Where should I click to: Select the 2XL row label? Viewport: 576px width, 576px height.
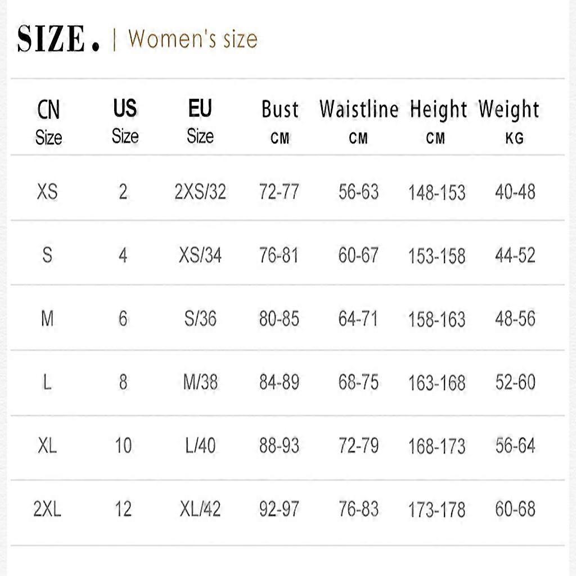tap(47, 509)
